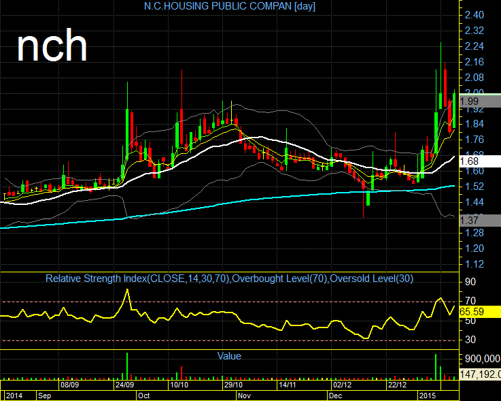Click the Oct month label
The image size is (501, 401).
(144, 396)
